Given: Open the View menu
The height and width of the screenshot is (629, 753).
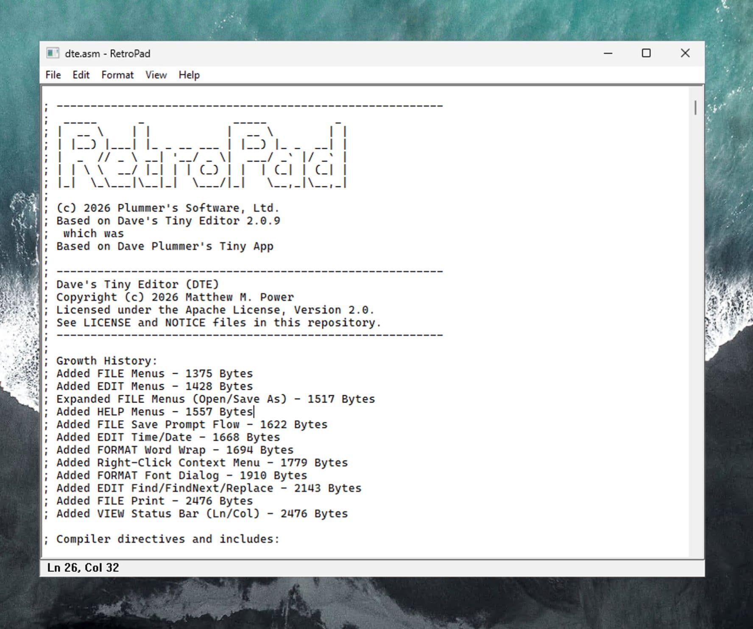Looking at the screenshot, I should coord(156,75).
